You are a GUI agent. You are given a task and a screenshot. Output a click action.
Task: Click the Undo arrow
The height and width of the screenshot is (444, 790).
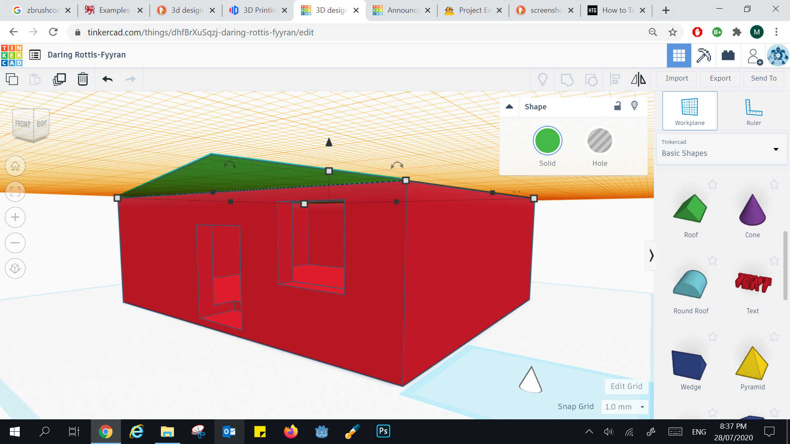pos(107,79)
